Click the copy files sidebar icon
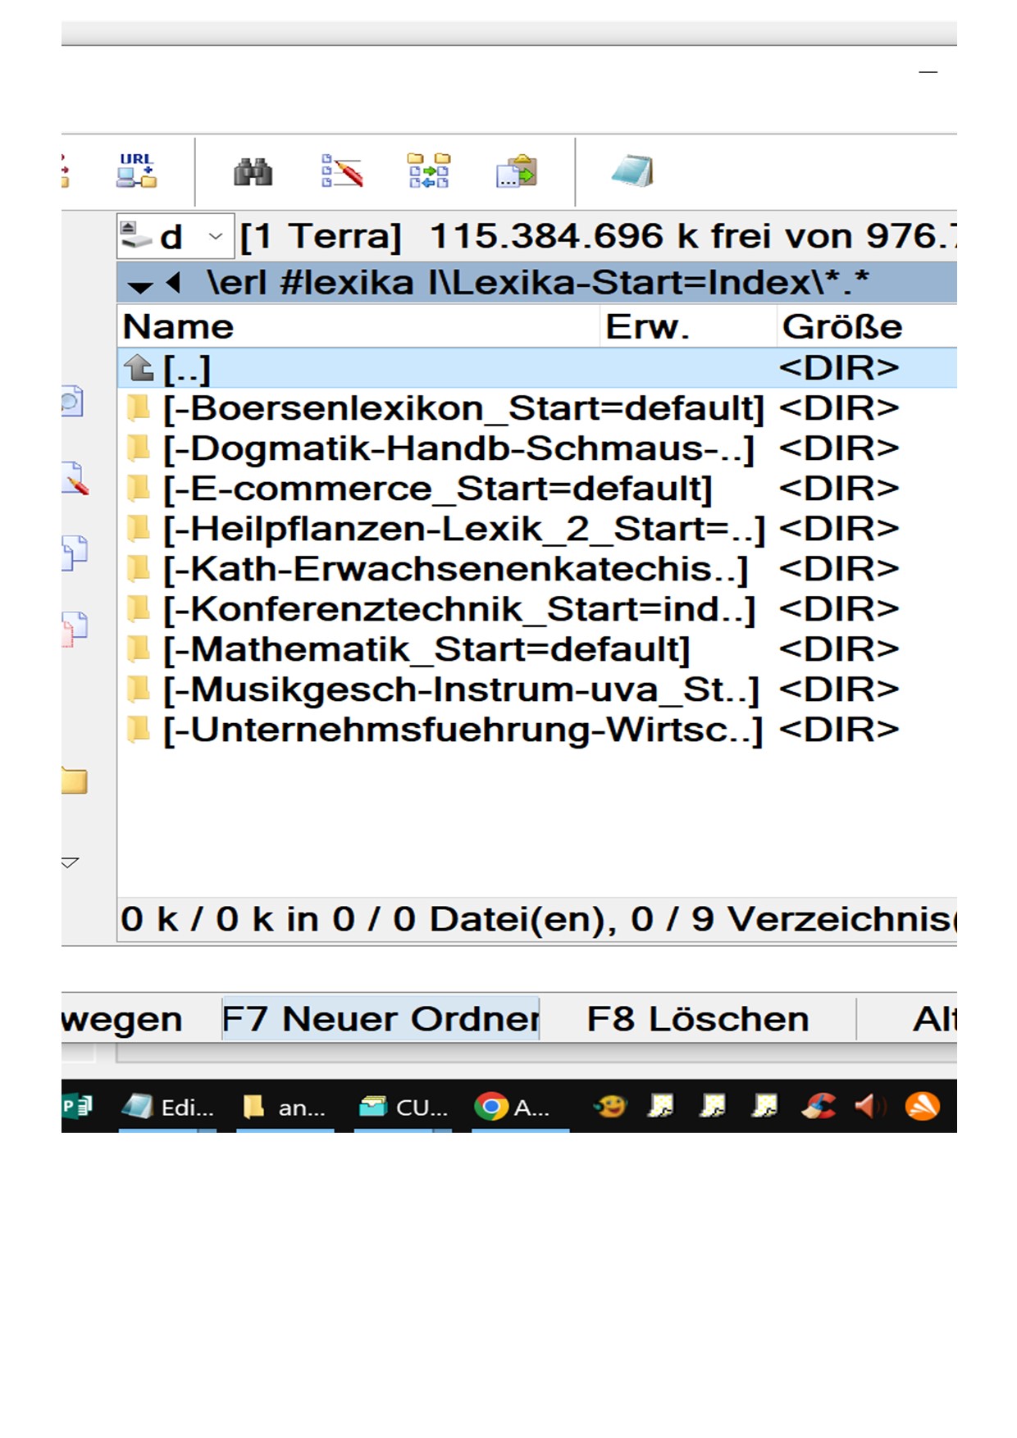This screenshot has height=1438, width=1017. tap(75, 553)
